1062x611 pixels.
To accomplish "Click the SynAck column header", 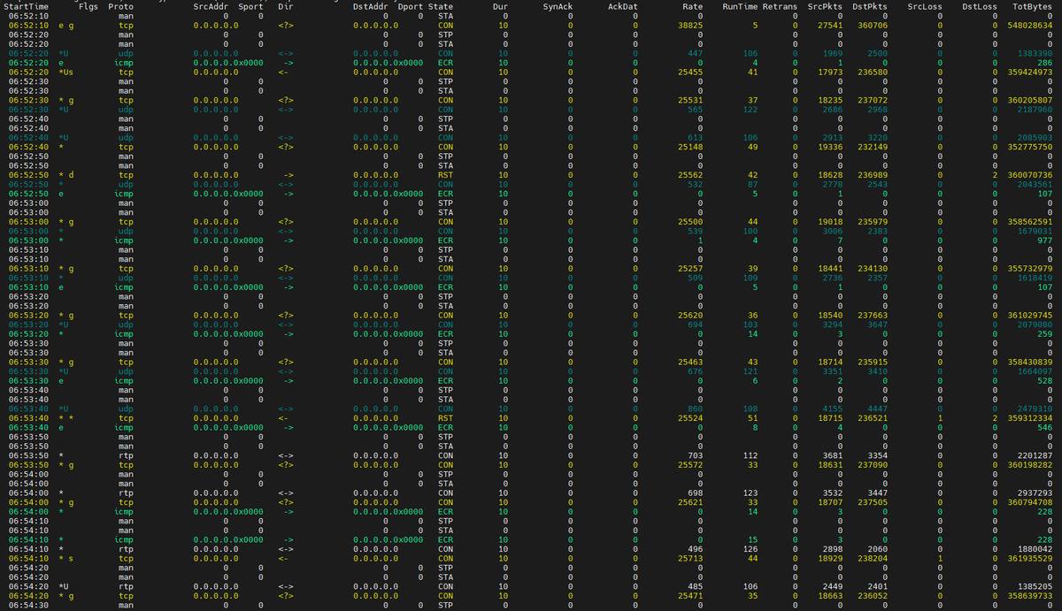I will click(558, 6).
